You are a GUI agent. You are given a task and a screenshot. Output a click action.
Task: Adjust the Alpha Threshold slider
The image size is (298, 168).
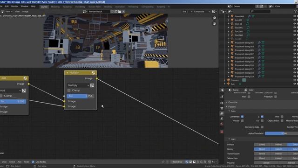(281, 133)
